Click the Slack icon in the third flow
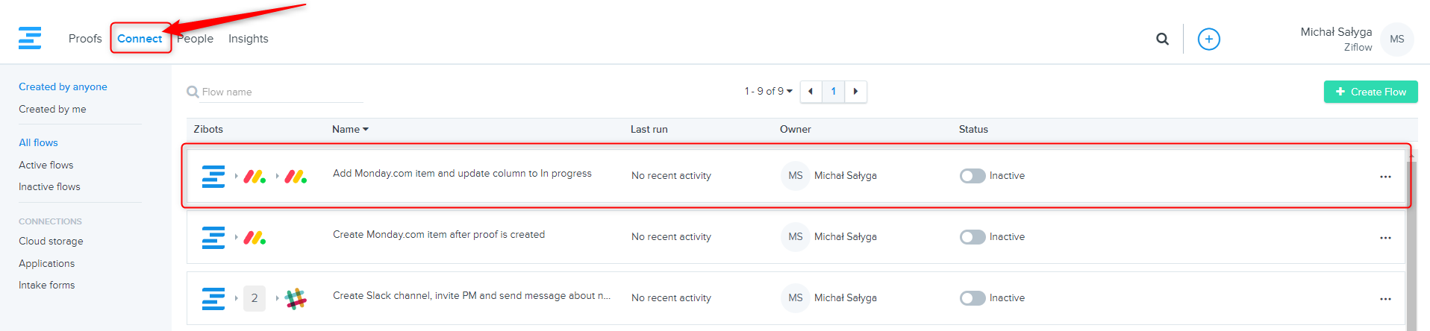This screenshot has width=1430, height=331. coord(296,298)
